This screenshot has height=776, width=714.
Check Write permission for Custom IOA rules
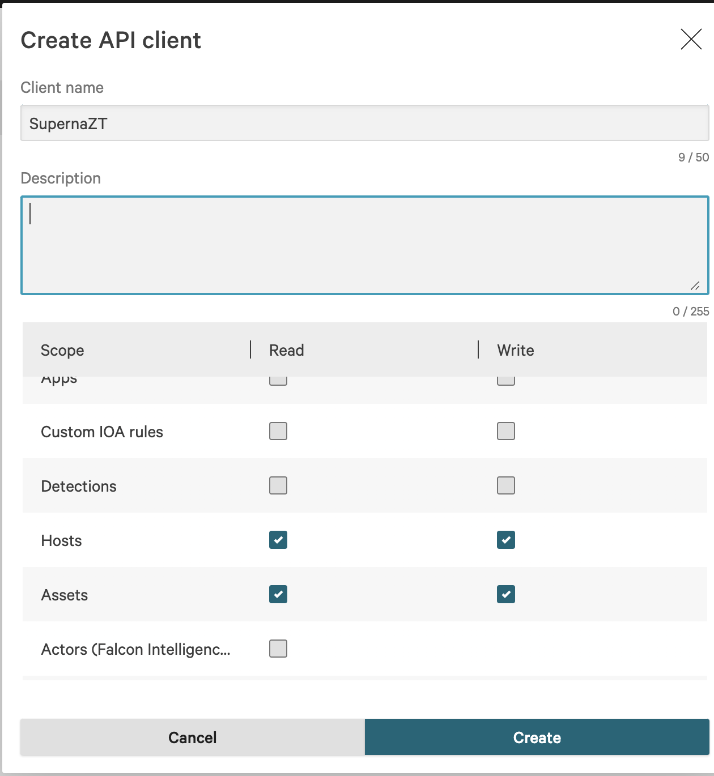click(x=505, y=431)
